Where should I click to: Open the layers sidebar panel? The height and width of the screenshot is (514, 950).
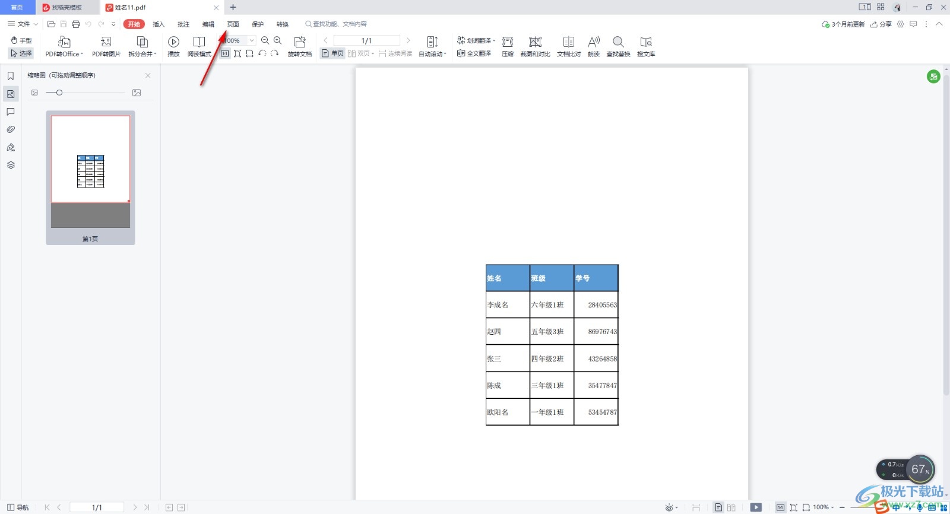(11, 165)
